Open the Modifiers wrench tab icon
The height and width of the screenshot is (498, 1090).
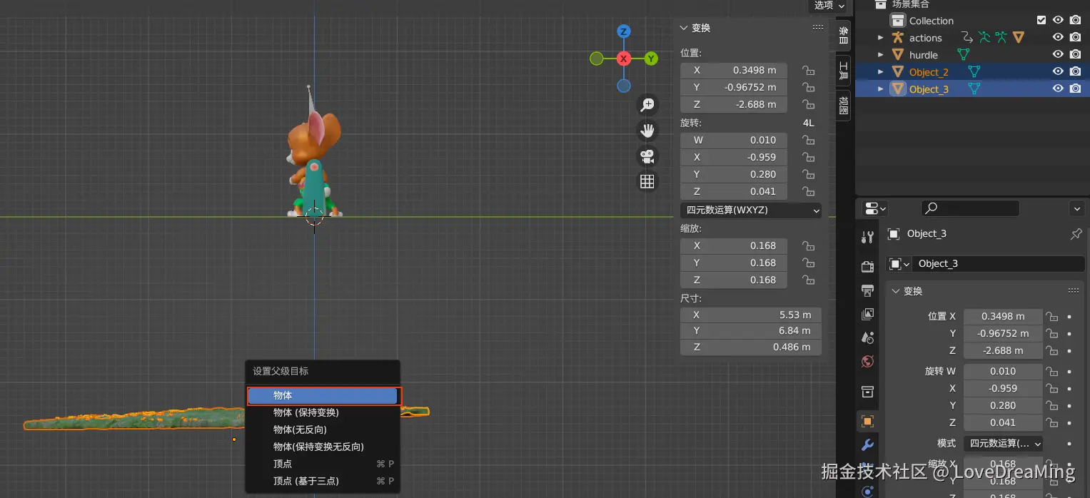867,445
